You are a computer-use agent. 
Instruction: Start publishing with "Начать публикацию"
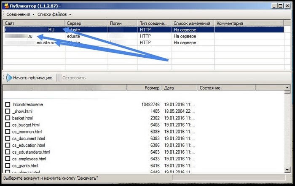coord(29,78)
